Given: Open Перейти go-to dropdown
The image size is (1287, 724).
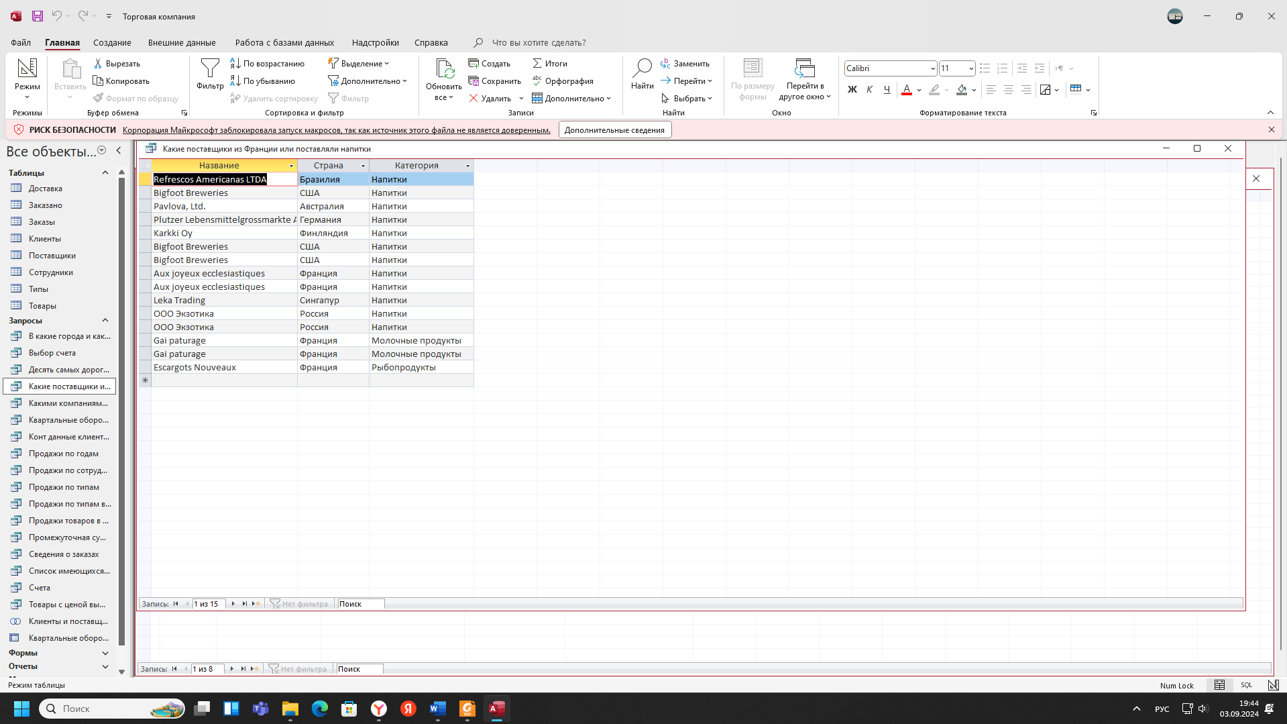Looking at the screenshot, I should coord(686,81).
